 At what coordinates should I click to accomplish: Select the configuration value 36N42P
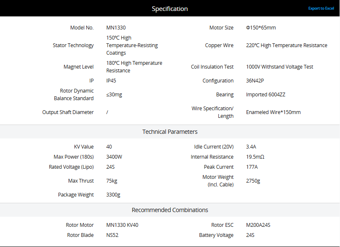[x=255, y=80]
